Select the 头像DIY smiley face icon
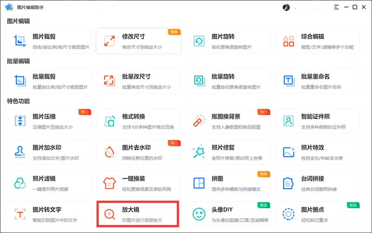The width and height of the screenshot is (372, 233). point(199,214)
